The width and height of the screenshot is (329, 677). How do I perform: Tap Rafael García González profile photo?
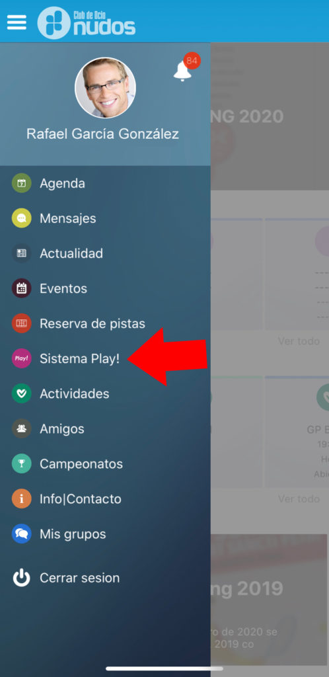tap(105, 88)
